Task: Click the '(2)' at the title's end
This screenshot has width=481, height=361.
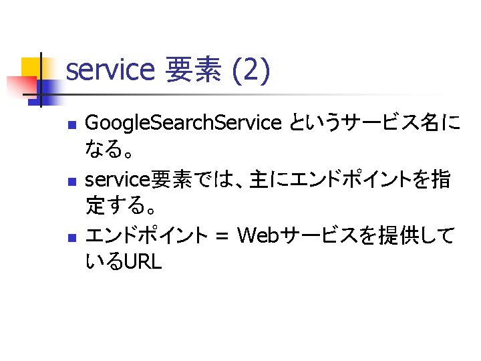Action: [x=252, y=71]
